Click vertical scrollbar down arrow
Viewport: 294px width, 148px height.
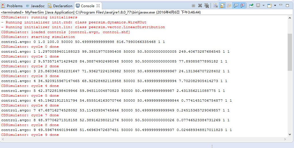point(290,134)
